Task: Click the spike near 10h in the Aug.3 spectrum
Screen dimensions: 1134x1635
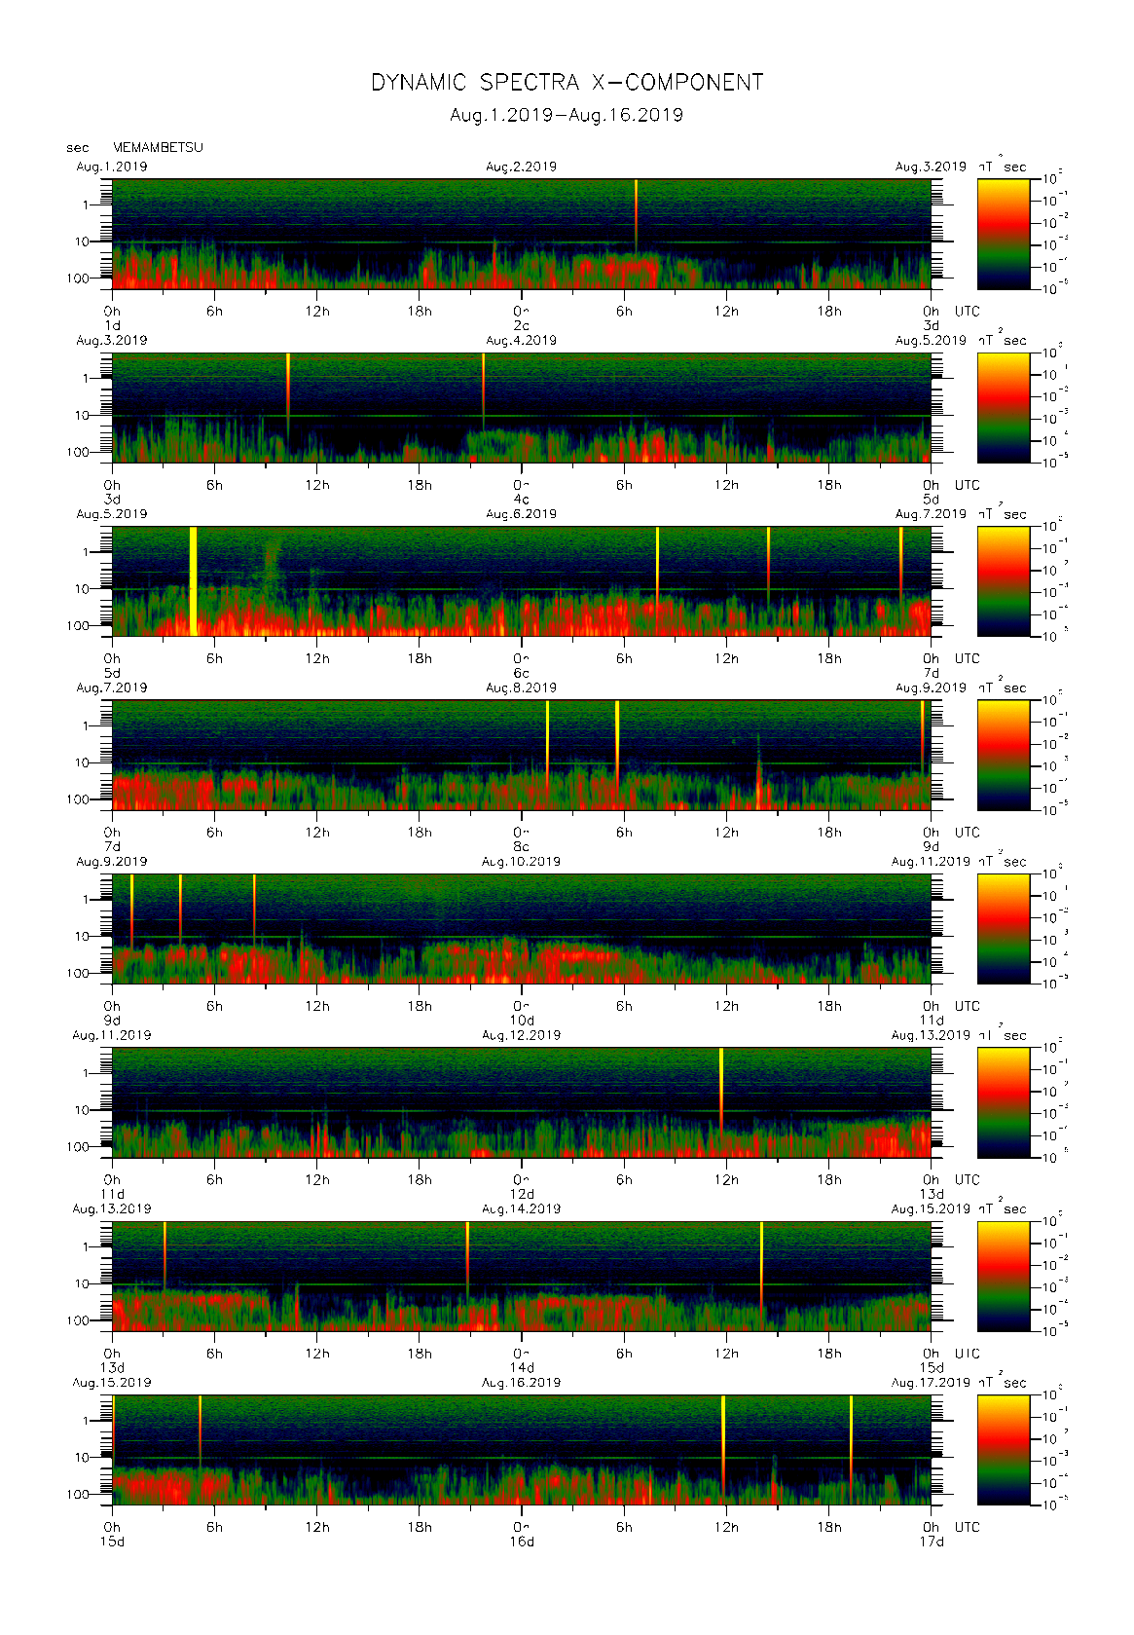Action: point(288,394)
